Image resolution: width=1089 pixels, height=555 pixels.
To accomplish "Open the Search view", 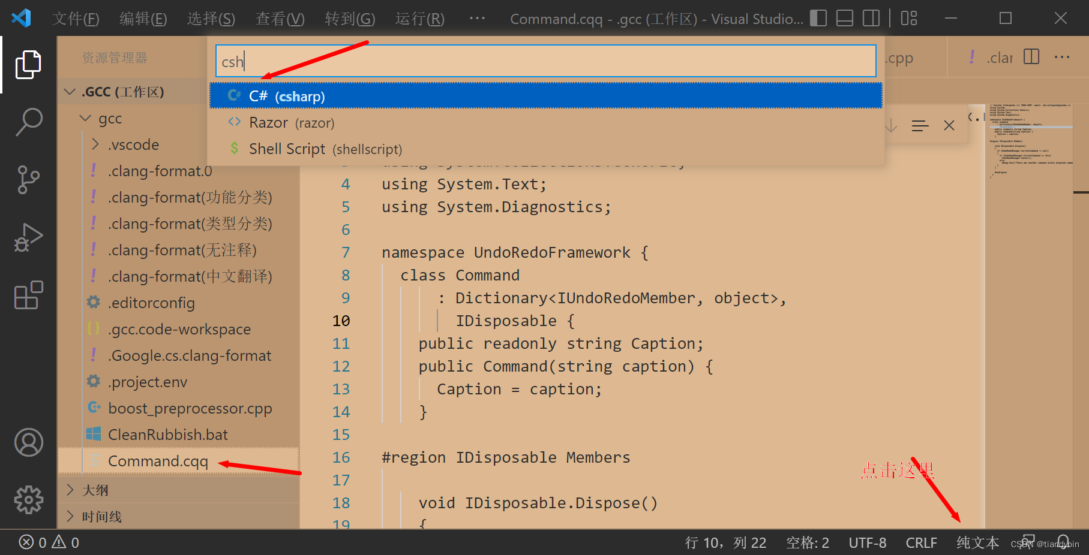I will [28, 122].
